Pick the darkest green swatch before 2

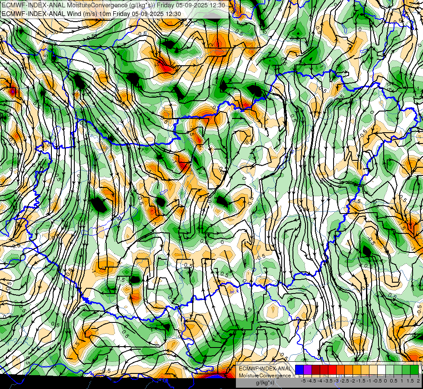pyautogui.click(x=414, y=370)
